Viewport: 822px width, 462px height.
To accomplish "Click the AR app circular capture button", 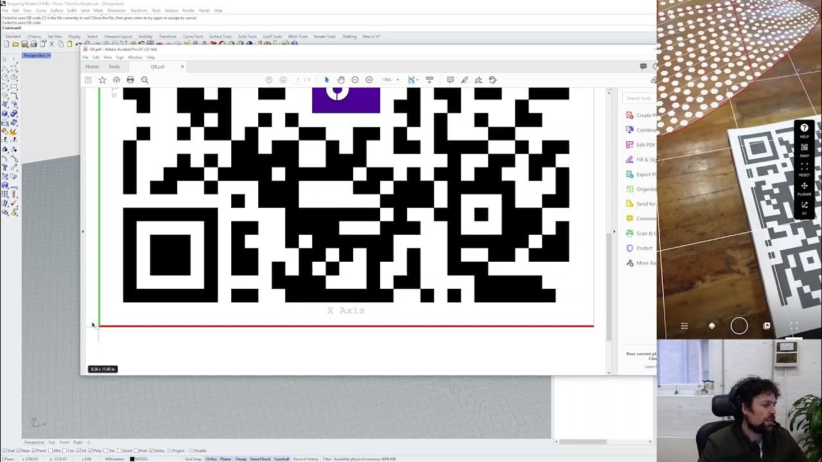I will click(x=739, y=326).
